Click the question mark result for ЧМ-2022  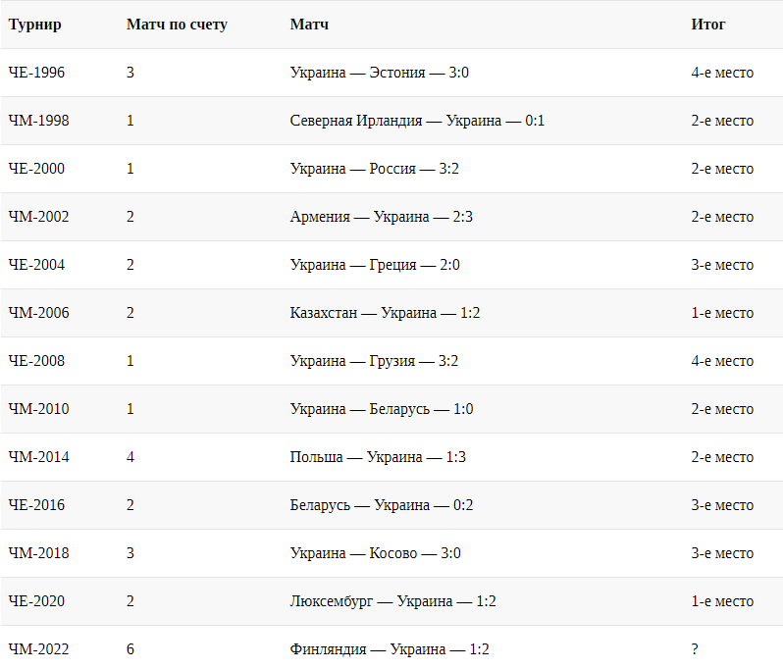click(x=695, y=649)
